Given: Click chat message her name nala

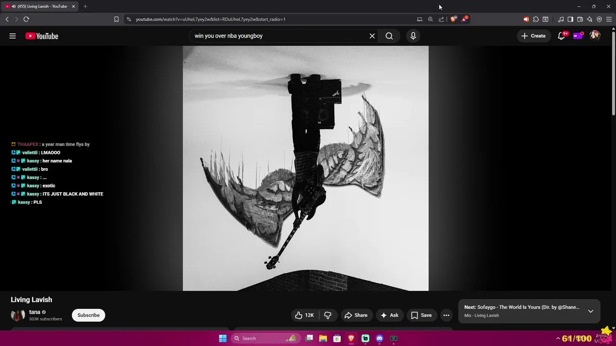Looking at the screenshot, I should [57, 161].
